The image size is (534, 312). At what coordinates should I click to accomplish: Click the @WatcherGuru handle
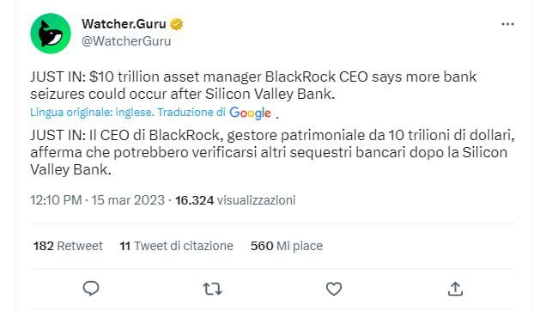[x=126, y=41]
